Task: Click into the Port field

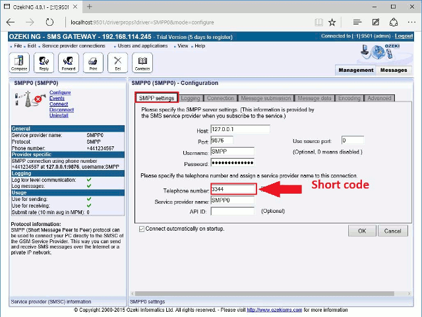Action: (x=222, y=140)
